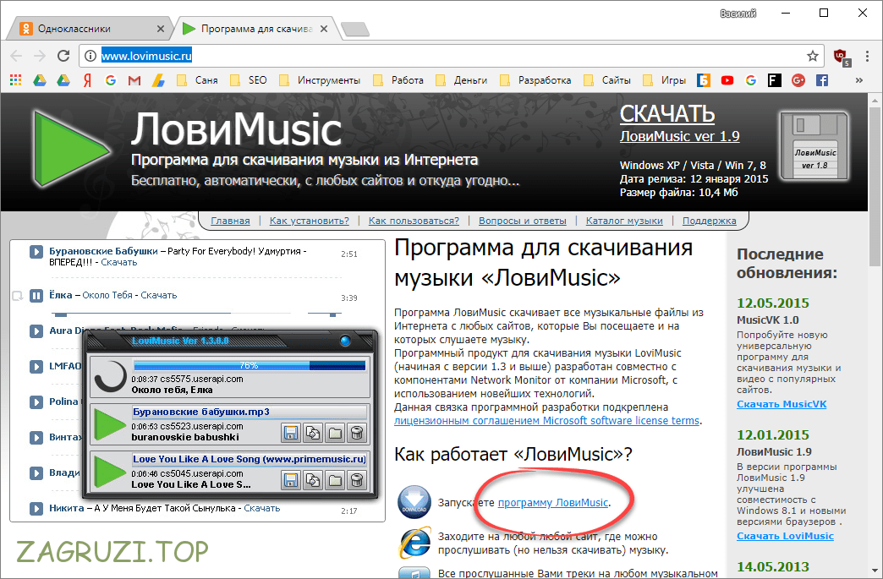Open the Вопросы и ответы menu link

[x=523, y=221]
